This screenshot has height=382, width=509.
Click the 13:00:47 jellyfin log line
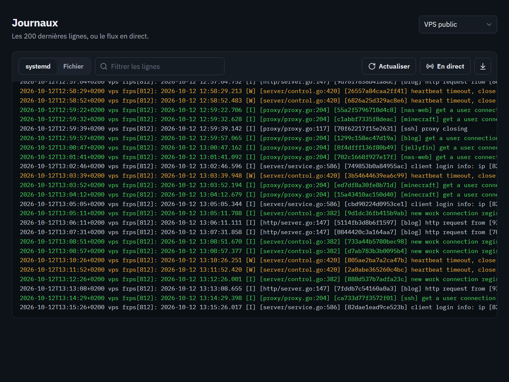[258, 148]
